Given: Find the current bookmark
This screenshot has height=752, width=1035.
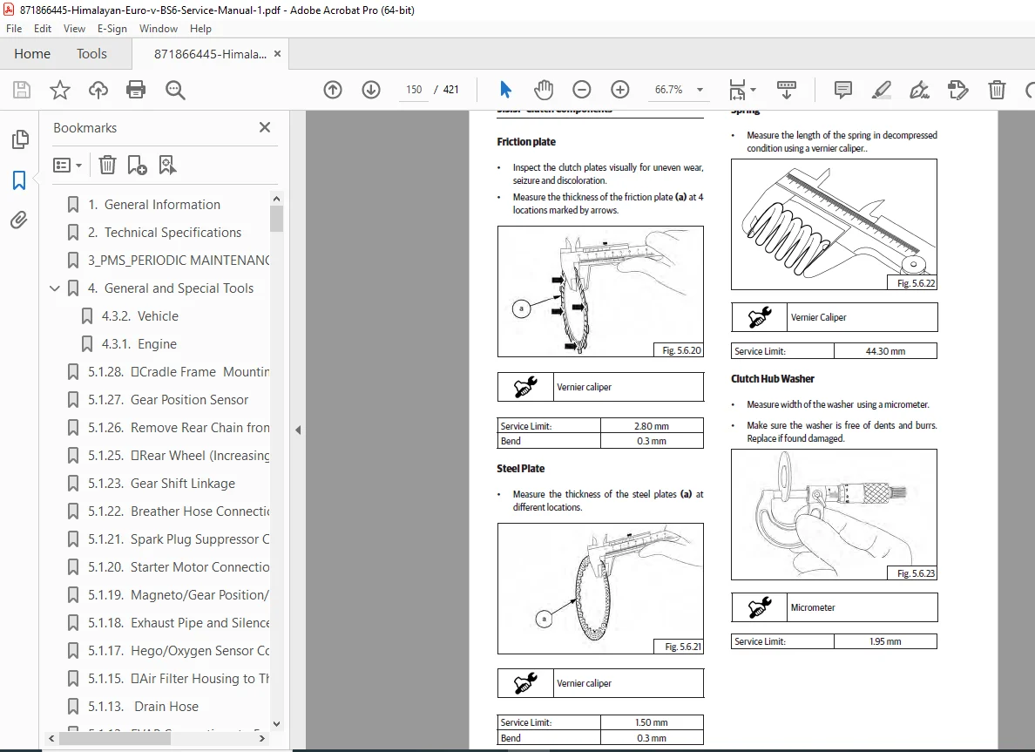Looking at the screenshot, I should pos(167,165).
